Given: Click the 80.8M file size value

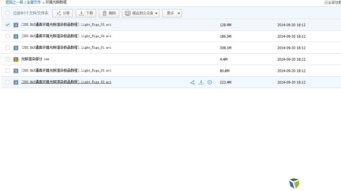Looking at the screenshot, I should 225,71.
